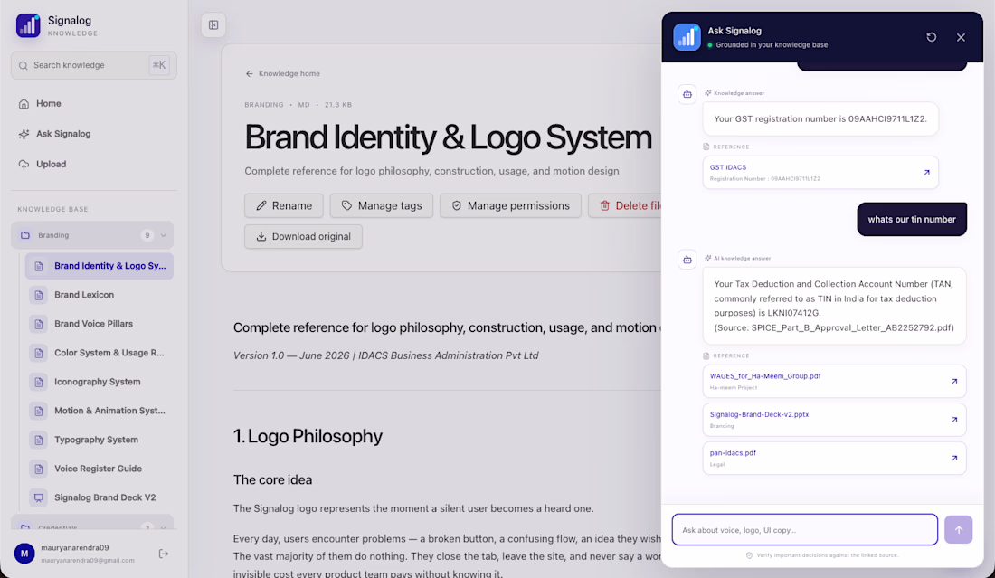The width and height of the screenshot is (995, 578).
Task: Click the ⌘K shortcut badge
Action: pyautogui.click(x=158, y=65)
